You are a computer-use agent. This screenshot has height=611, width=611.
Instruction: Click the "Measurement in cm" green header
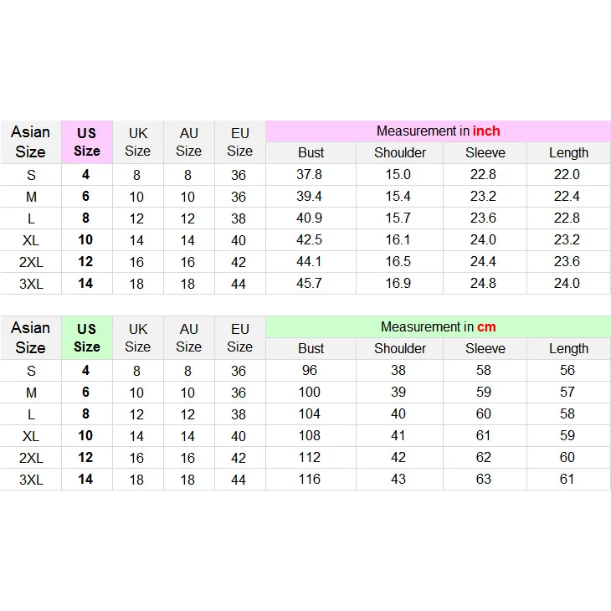pos(438,326)
